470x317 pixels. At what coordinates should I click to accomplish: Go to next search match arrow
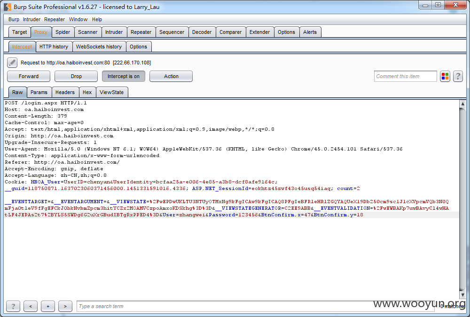pyautogui.click(x=65, y=306)
